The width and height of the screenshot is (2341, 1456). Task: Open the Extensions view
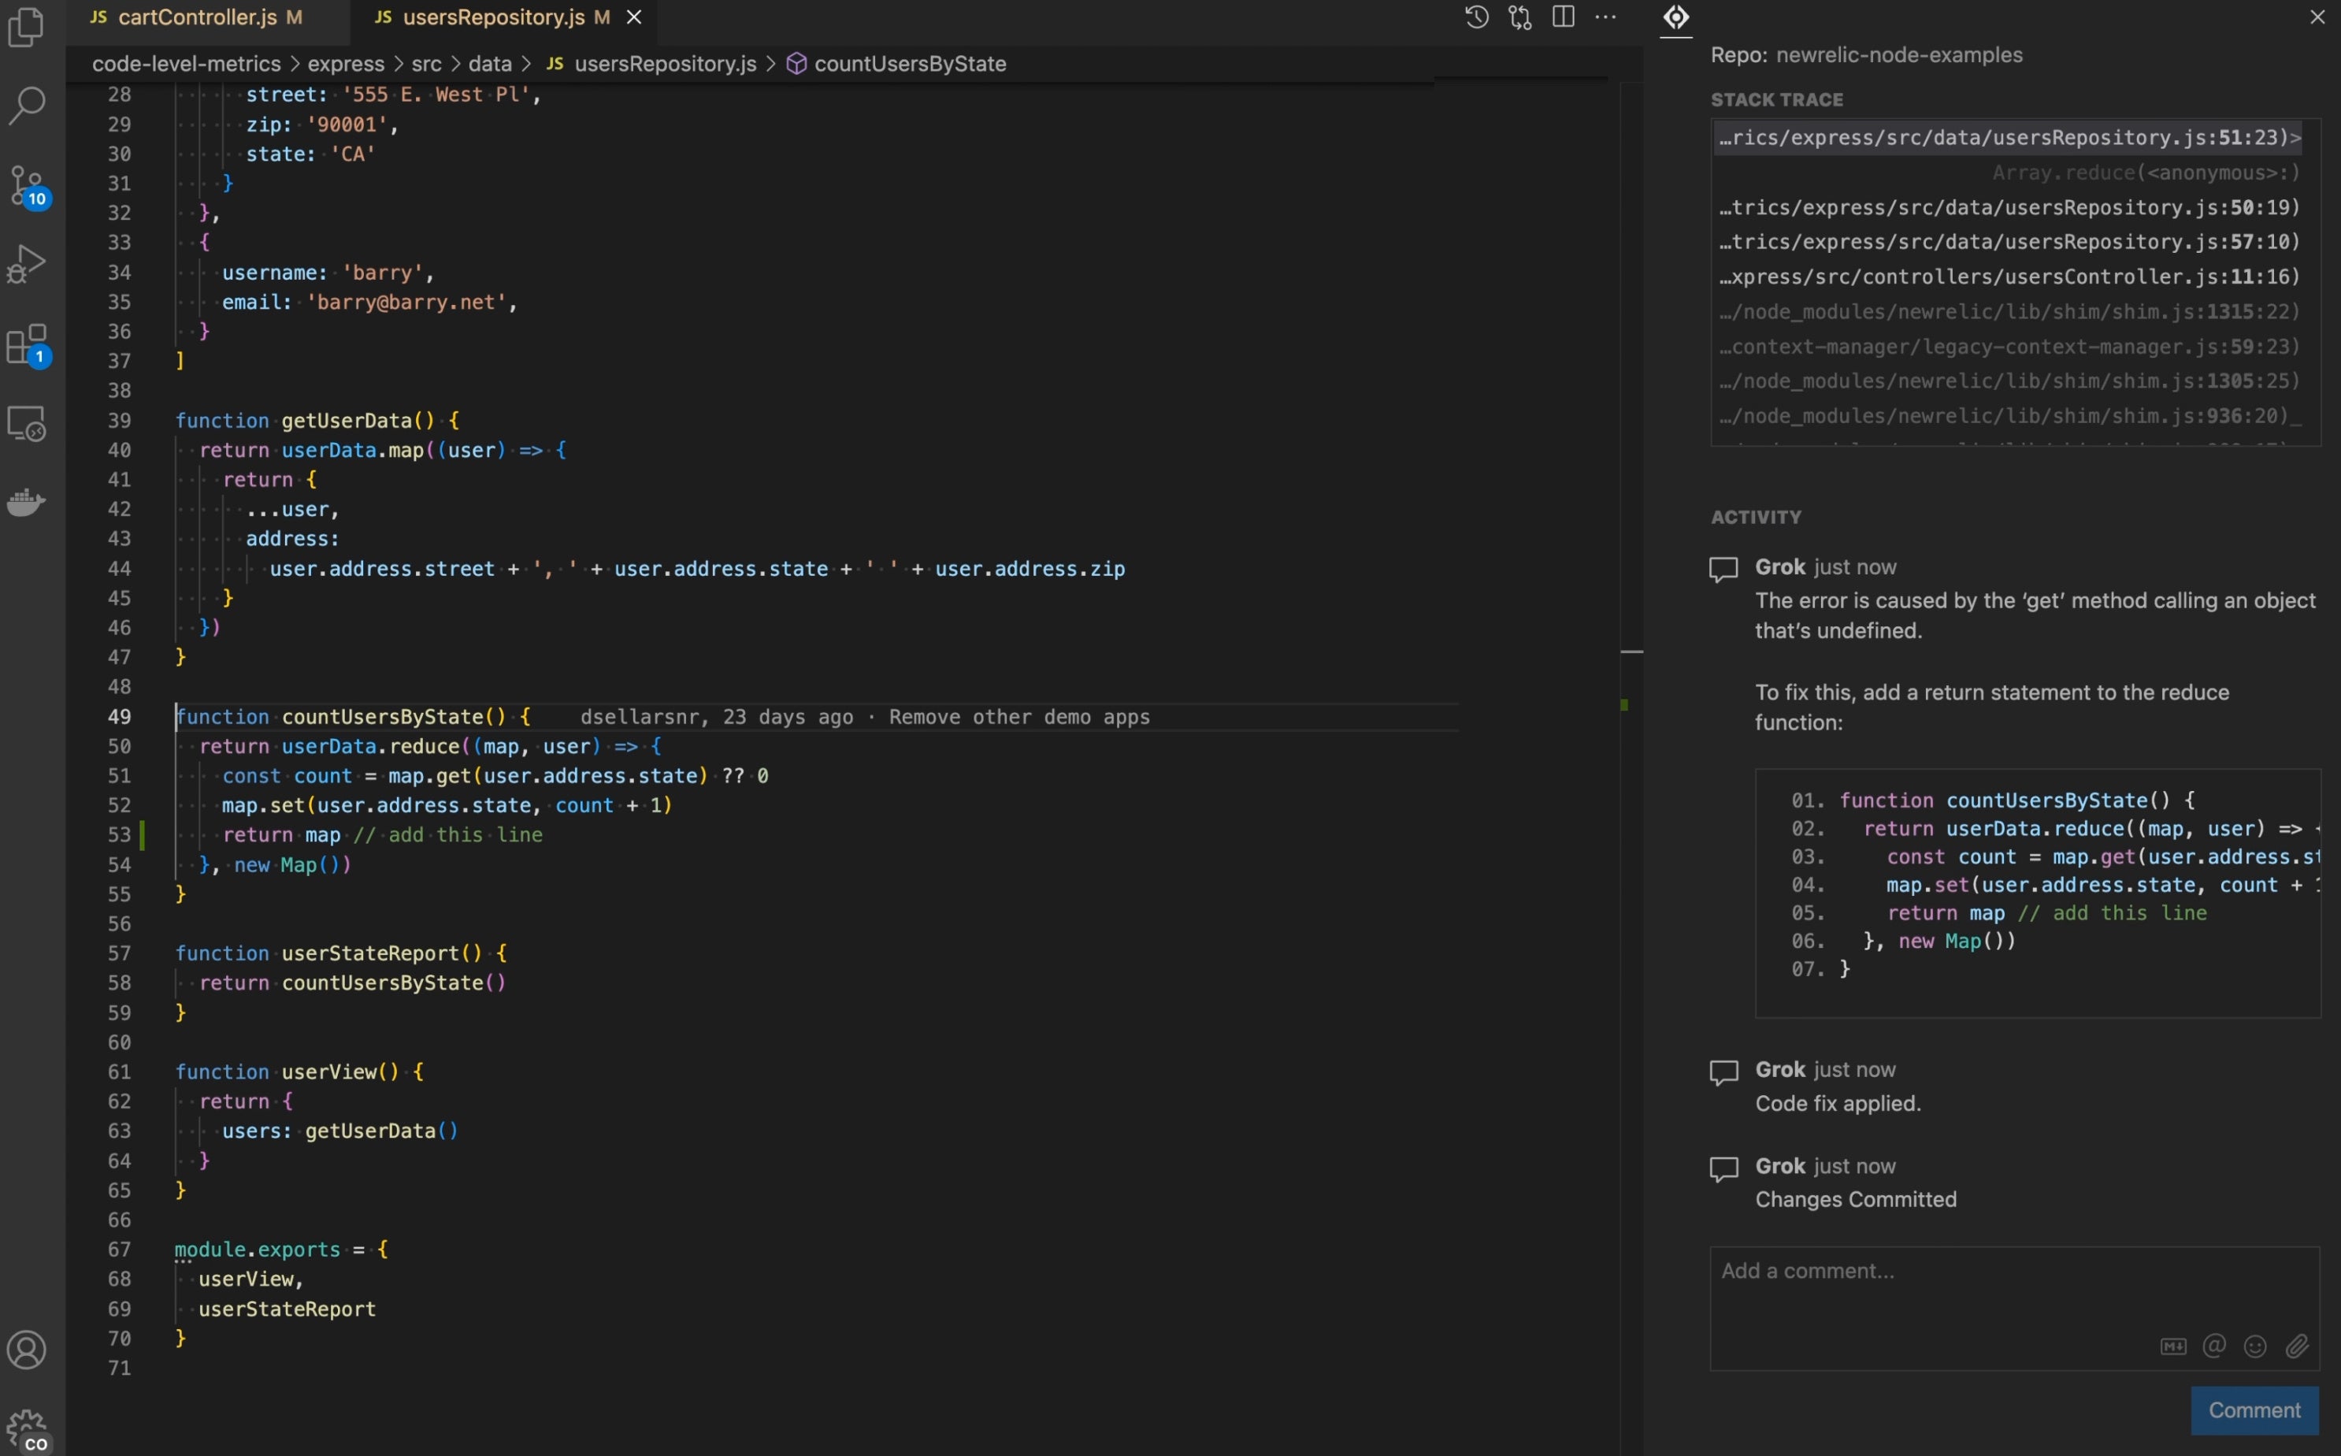pos(26,344)
